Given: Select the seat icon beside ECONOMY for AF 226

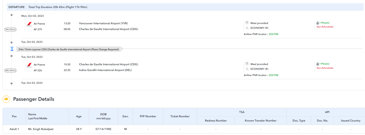Looking at the screenshot, I should (x=247, y=69).
